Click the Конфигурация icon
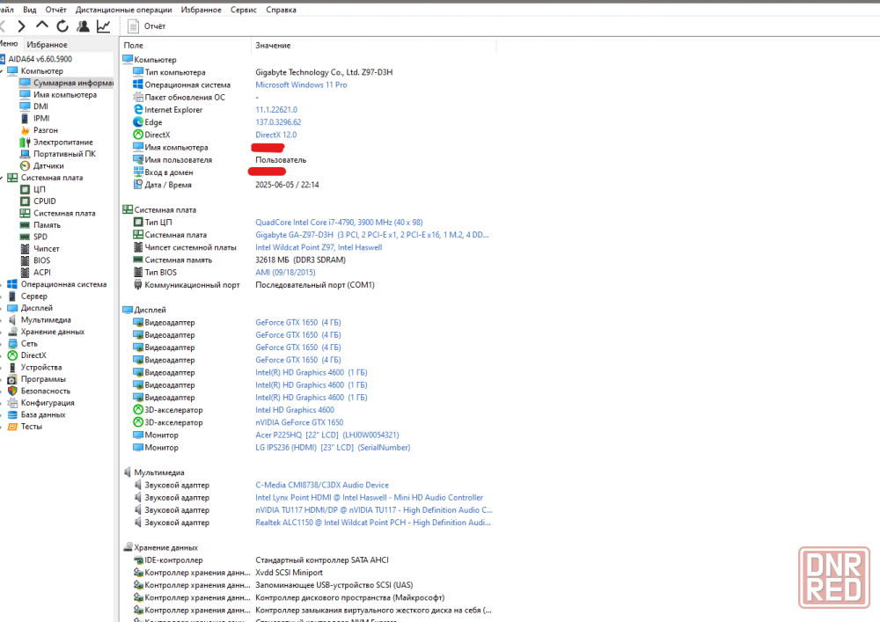The width and height of the screenshot is (880, 622). click(x=12, y=403)
